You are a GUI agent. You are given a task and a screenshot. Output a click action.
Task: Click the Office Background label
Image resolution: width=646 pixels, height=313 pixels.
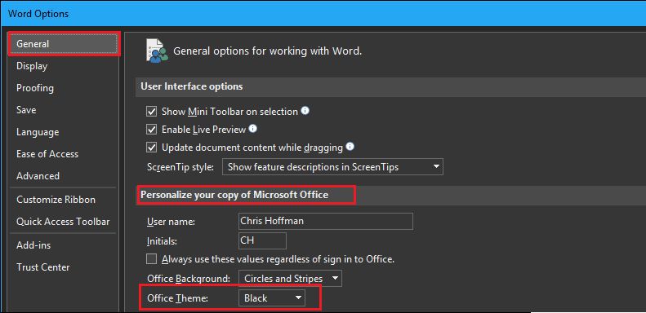pos(189,279)
